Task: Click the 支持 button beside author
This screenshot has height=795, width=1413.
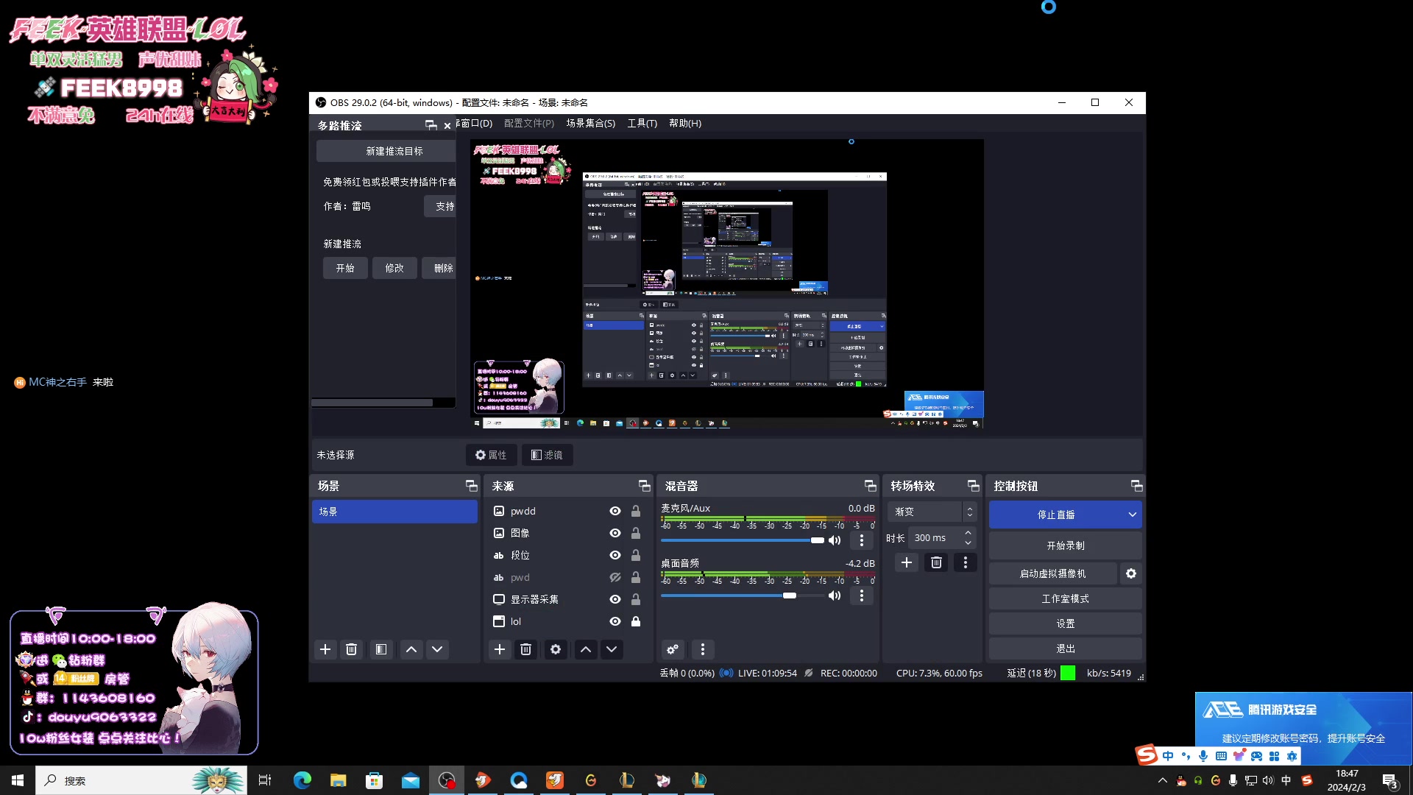Action: 441,206
